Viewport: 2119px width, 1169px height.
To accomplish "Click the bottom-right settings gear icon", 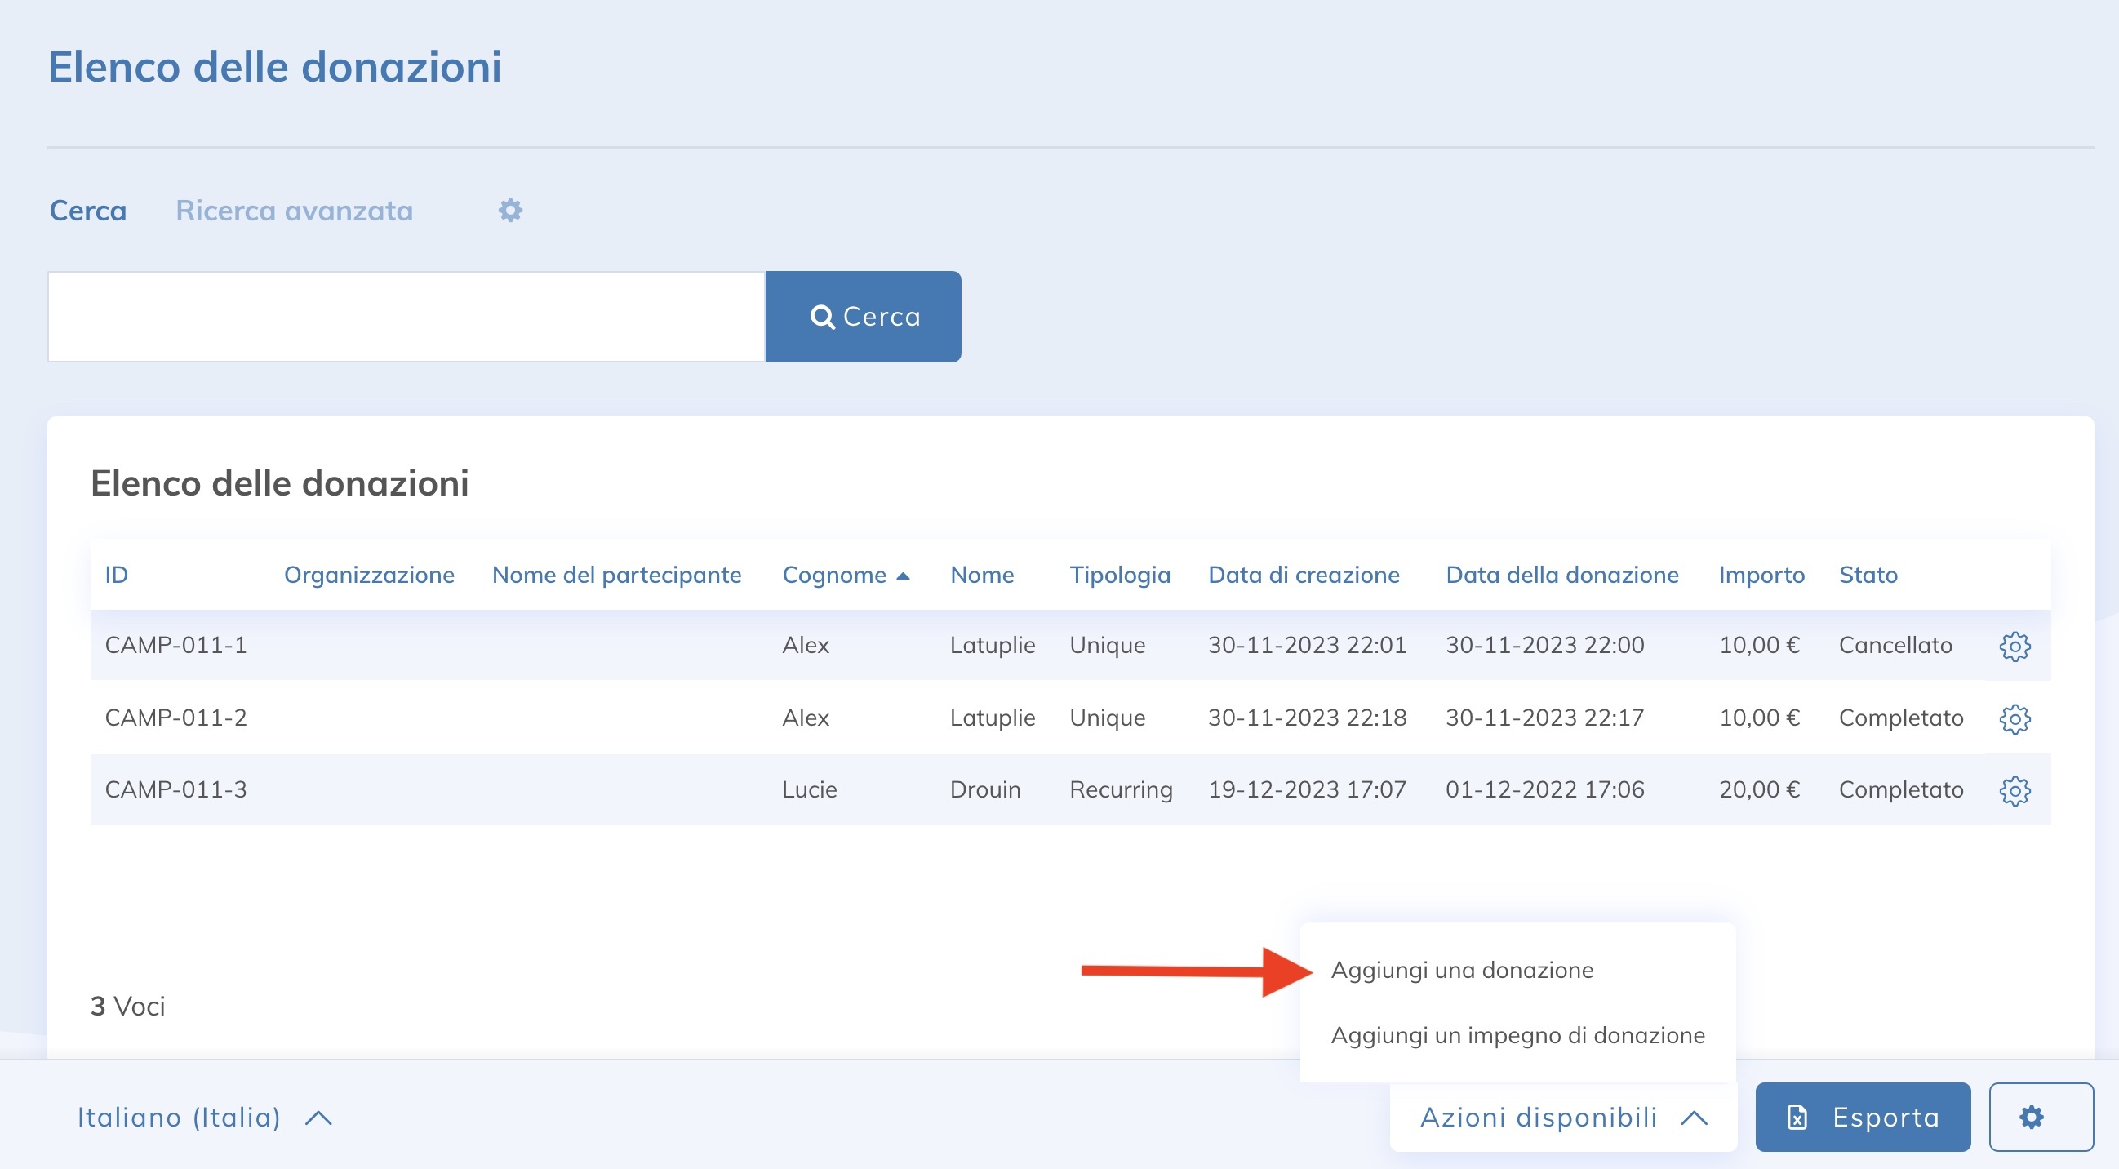I will click(2032, 1117).
